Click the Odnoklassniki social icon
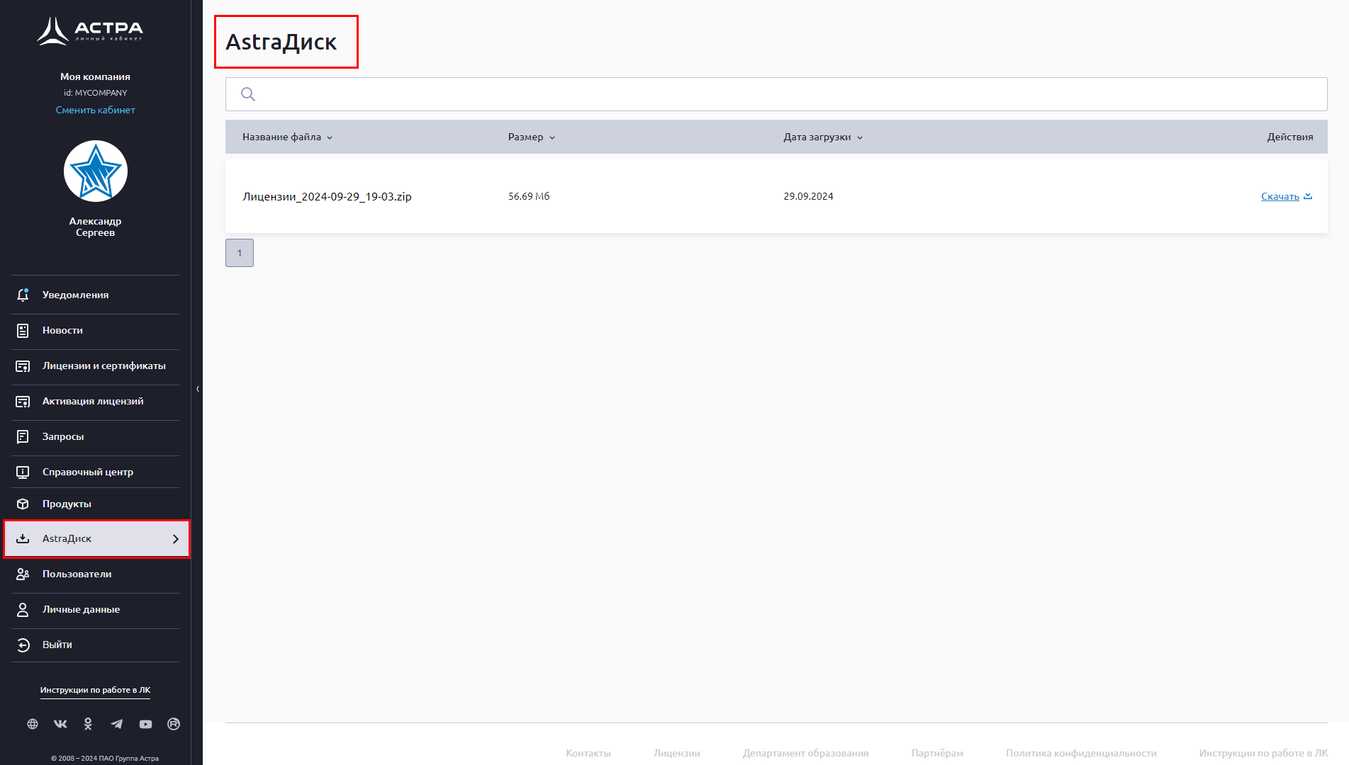Image resolution: width=1349 pixels, height=765 pixels. 88,724
